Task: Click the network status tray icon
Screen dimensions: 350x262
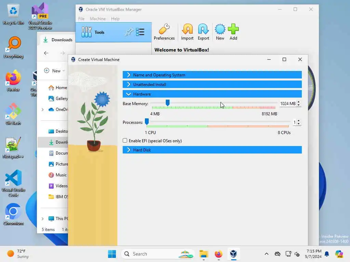Action: coord(288,254)
